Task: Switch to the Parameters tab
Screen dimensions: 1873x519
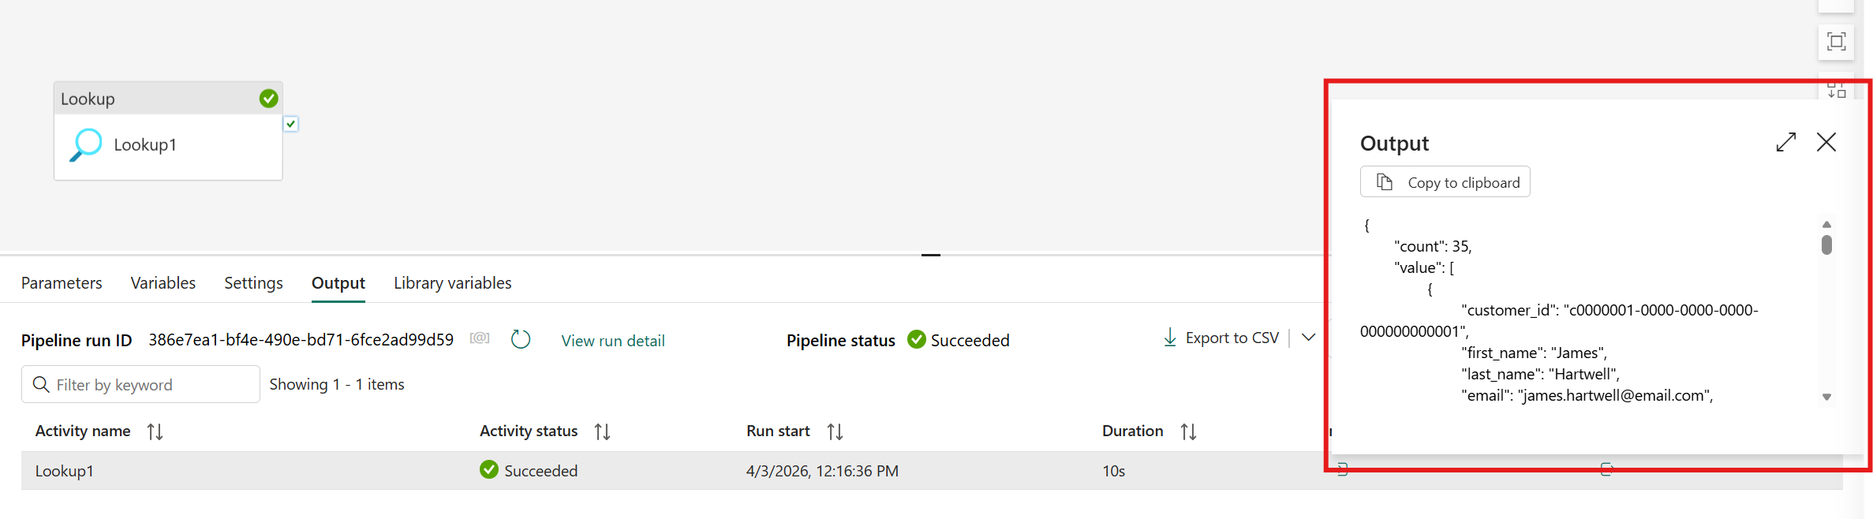Action: [62, 283]
